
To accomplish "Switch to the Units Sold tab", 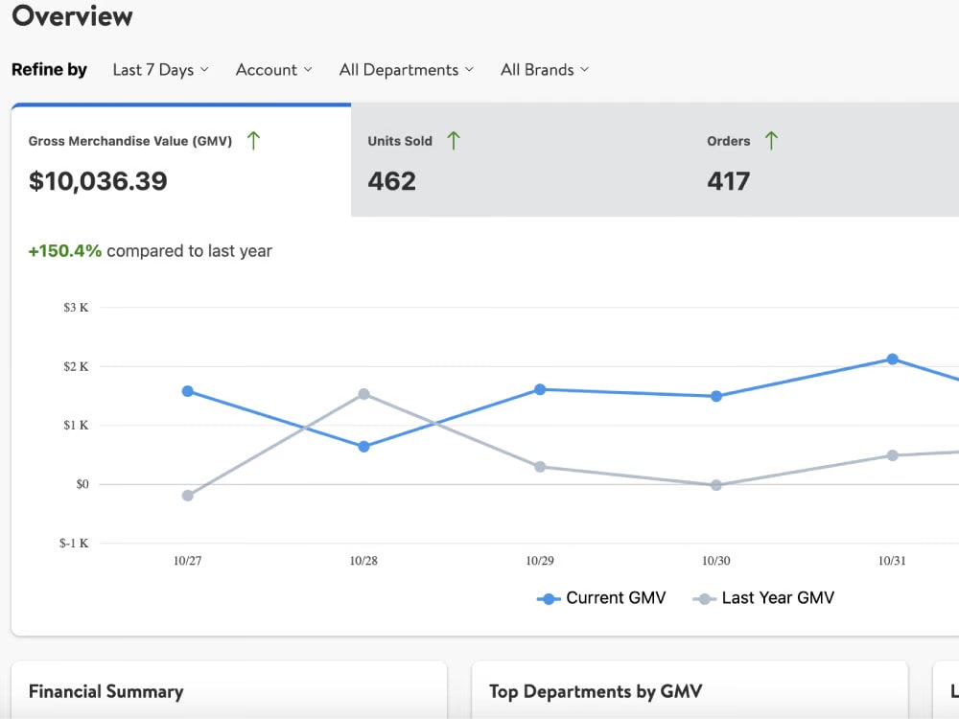I will (521, 160).
